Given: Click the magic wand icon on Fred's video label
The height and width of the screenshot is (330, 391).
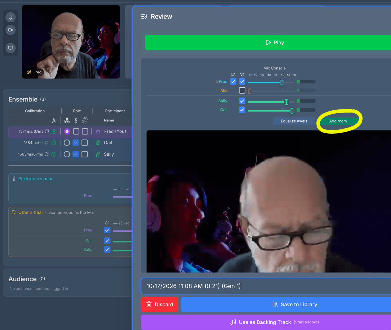Looking at the screenshot, I should pyautogui.click(x=29, y=72).
